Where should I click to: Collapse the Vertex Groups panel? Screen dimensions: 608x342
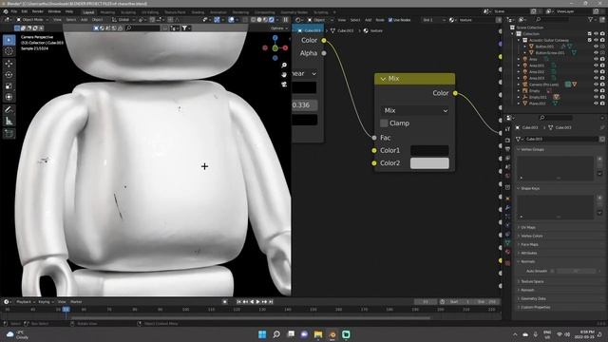click(x=532, y=149)
